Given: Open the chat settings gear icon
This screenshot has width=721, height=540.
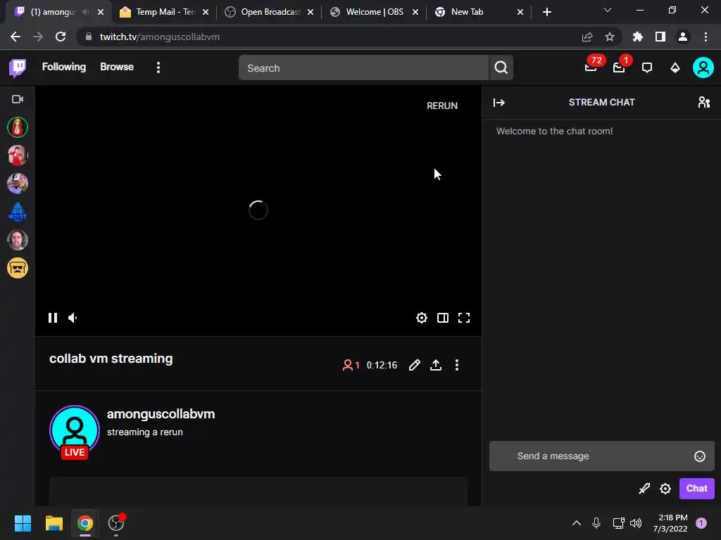Looking at the screenshot, I should coord(665,489).
